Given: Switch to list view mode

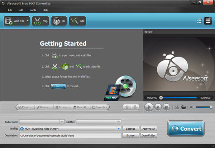Looking at the screenshot, I should (x=199, y=21).
